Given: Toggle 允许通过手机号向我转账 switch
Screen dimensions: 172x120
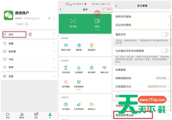Looking at the screenshot, I should 165,51.
